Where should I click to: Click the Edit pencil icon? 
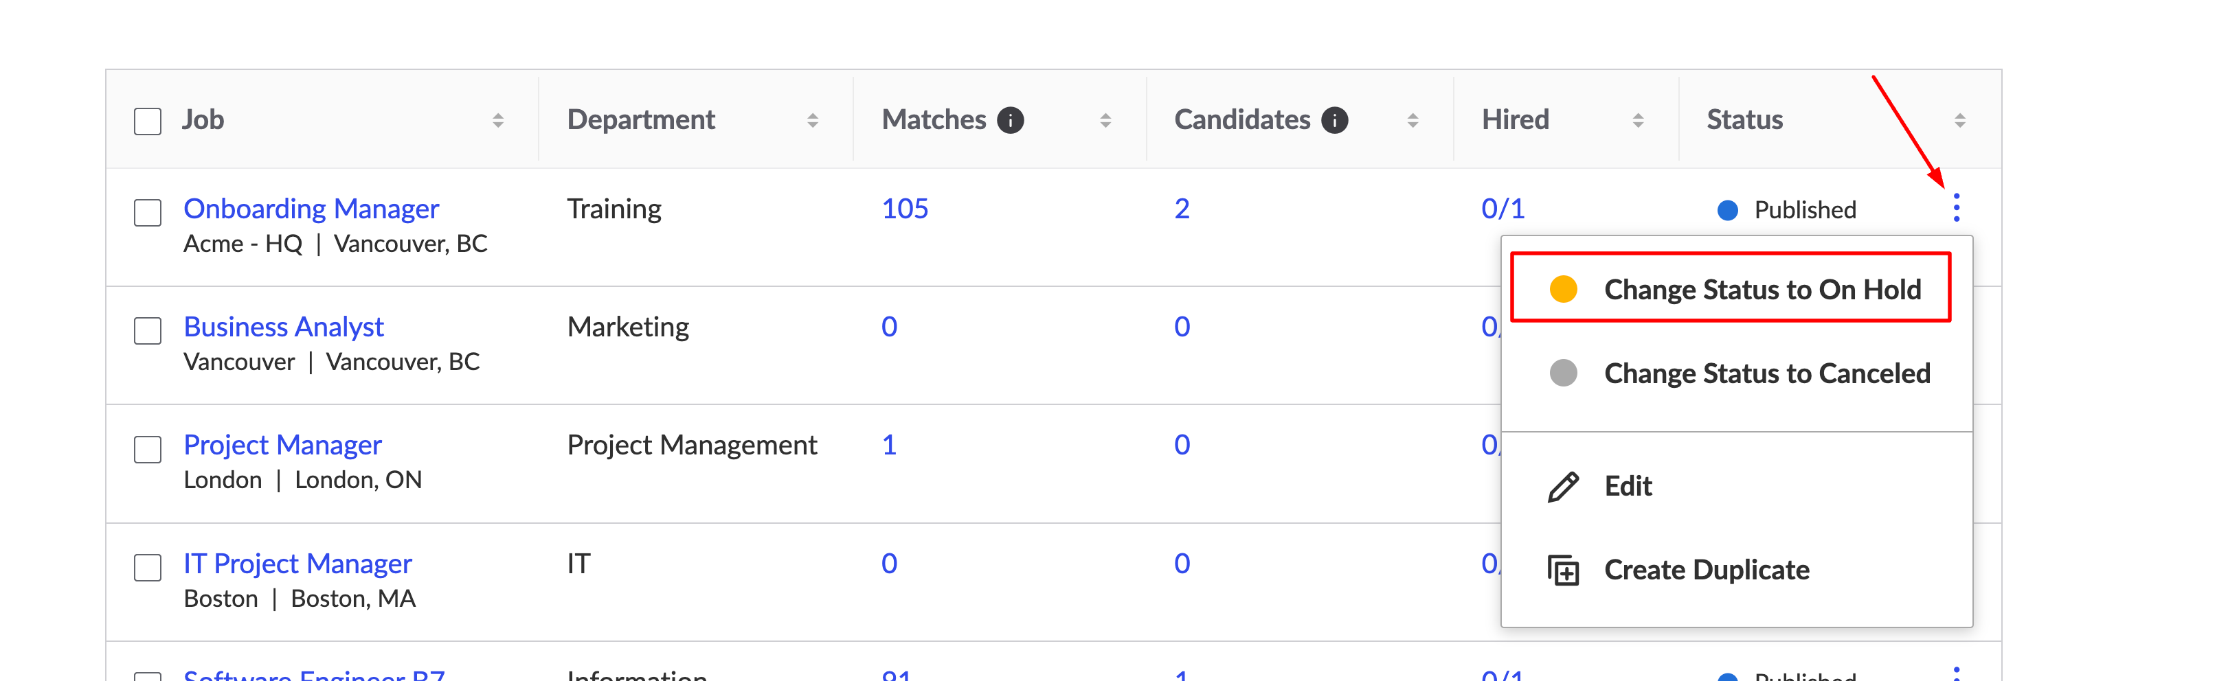tap(1563, 487)
